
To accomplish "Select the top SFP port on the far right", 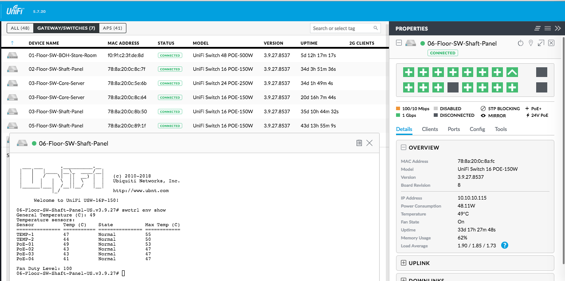I will [541, 73].
